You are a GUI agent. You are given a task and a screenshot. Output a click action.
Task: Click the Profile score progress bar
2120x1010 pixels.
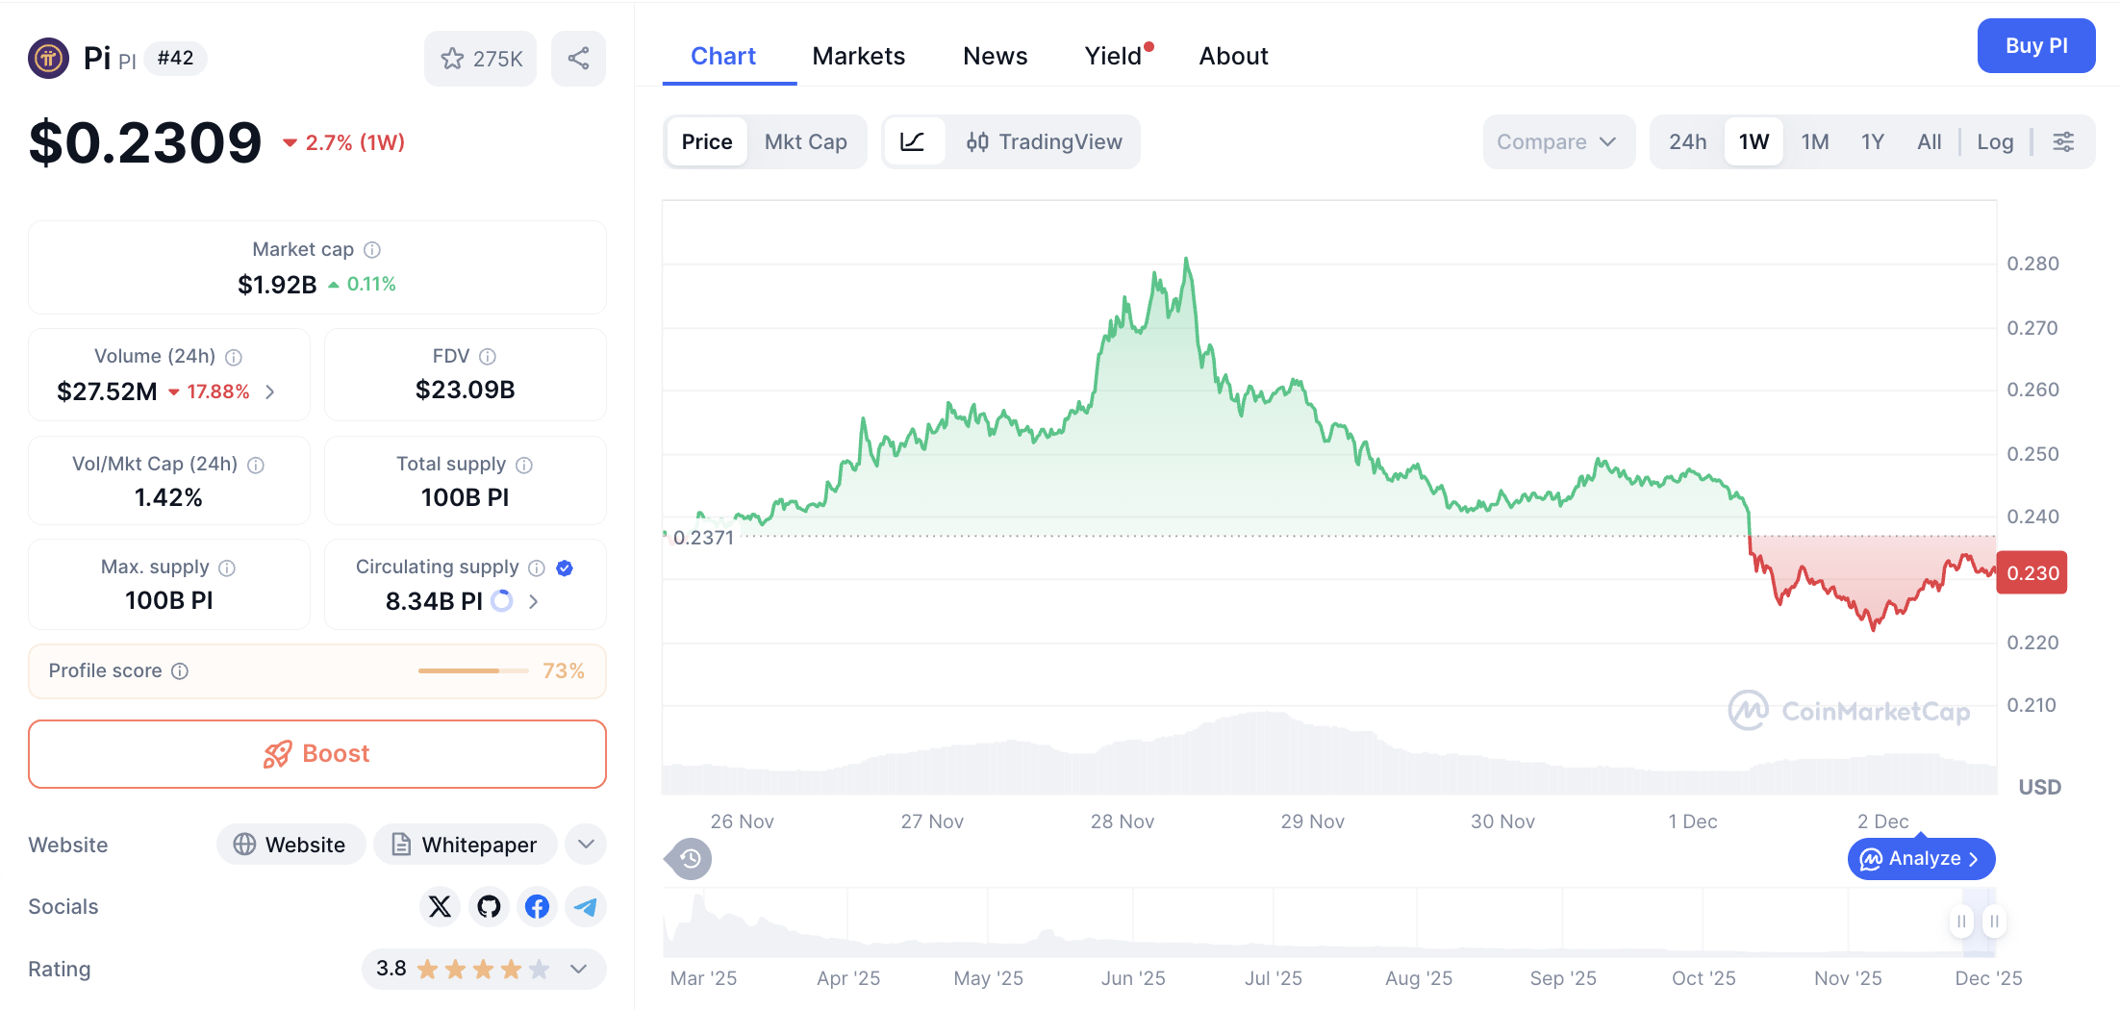click(472, 670)
